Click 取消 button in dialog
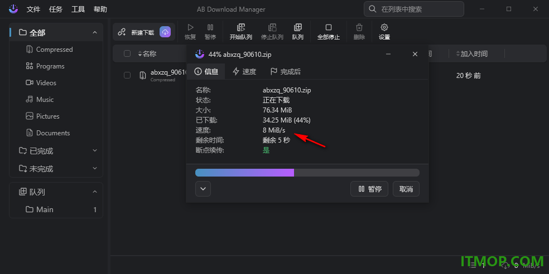 pyautogui.click(x=406, y=189)
